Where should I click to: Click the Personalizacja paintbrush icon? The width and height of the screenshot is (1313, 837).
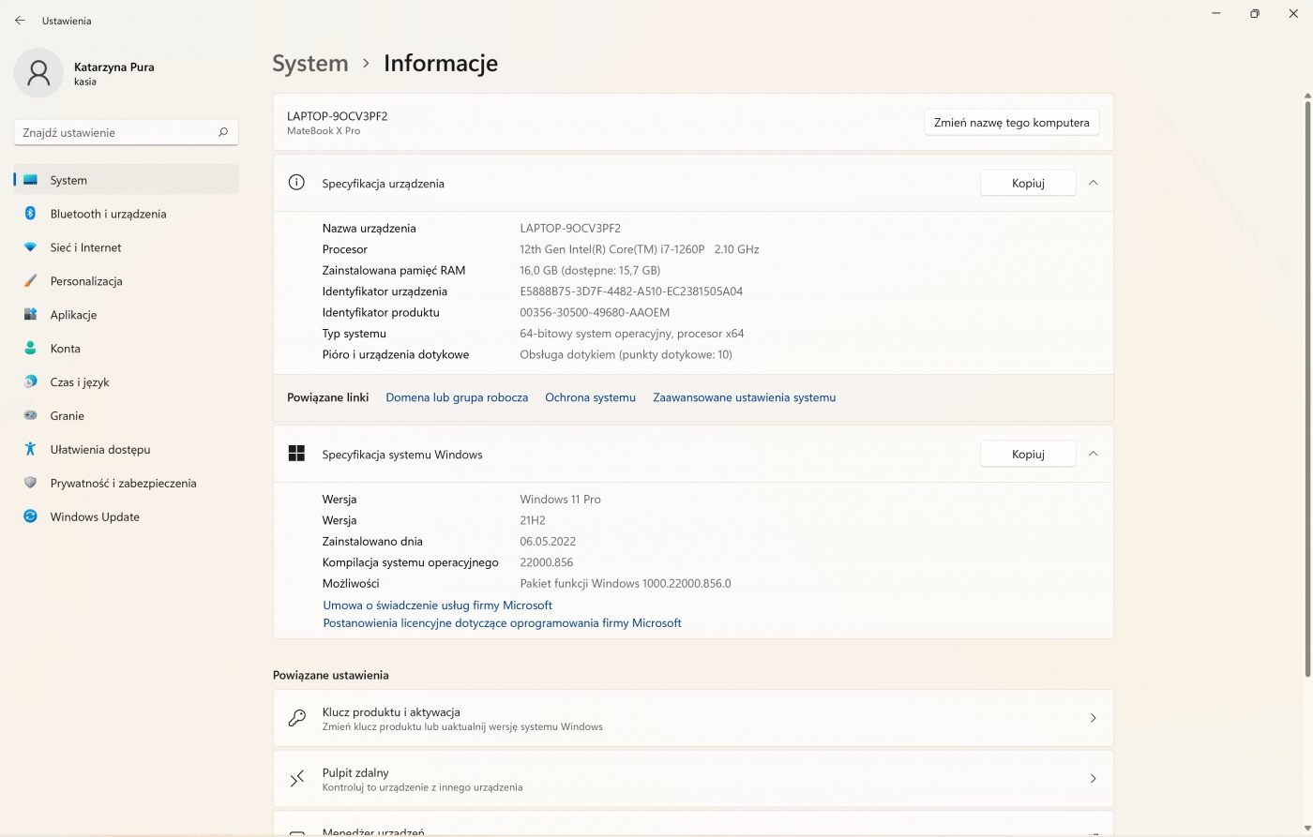tap(30, 281)
